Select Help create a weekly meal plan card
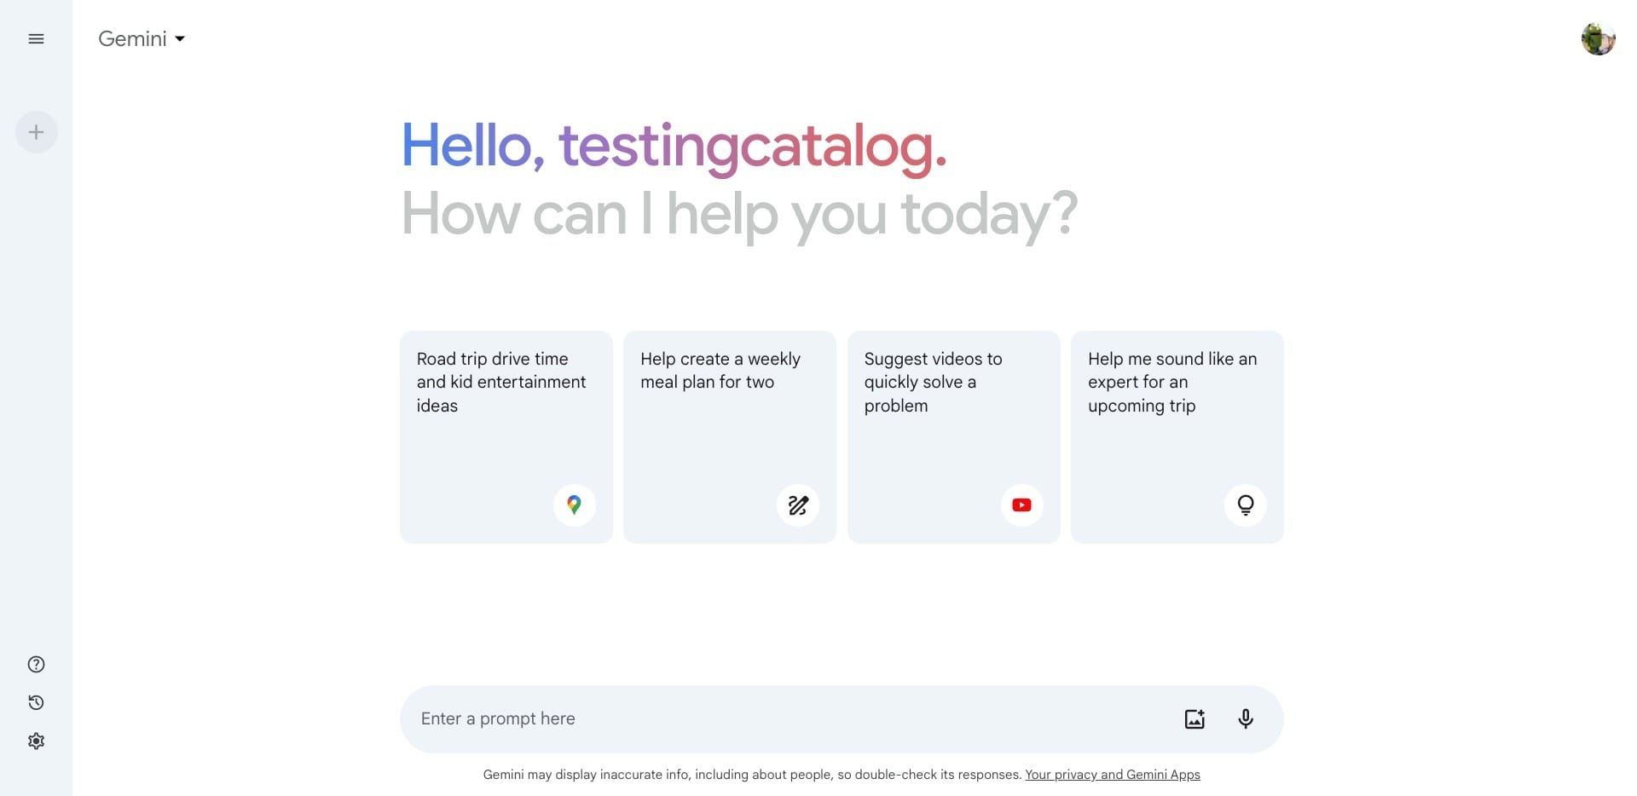Viewport: 1637px width, 796px height. tap(730, 437)
